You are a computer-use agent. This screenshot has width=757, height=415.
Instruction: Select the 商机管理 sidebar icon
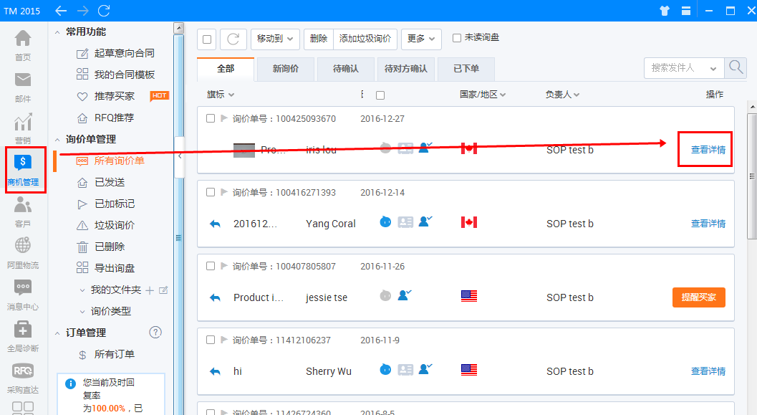23,163
